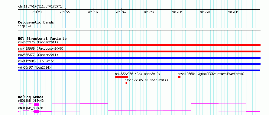Click the 70176k ruler tick label
Image resolution: width=269 pixels, height=115 pixels.
pyautogui.click(x=177, y=12)
